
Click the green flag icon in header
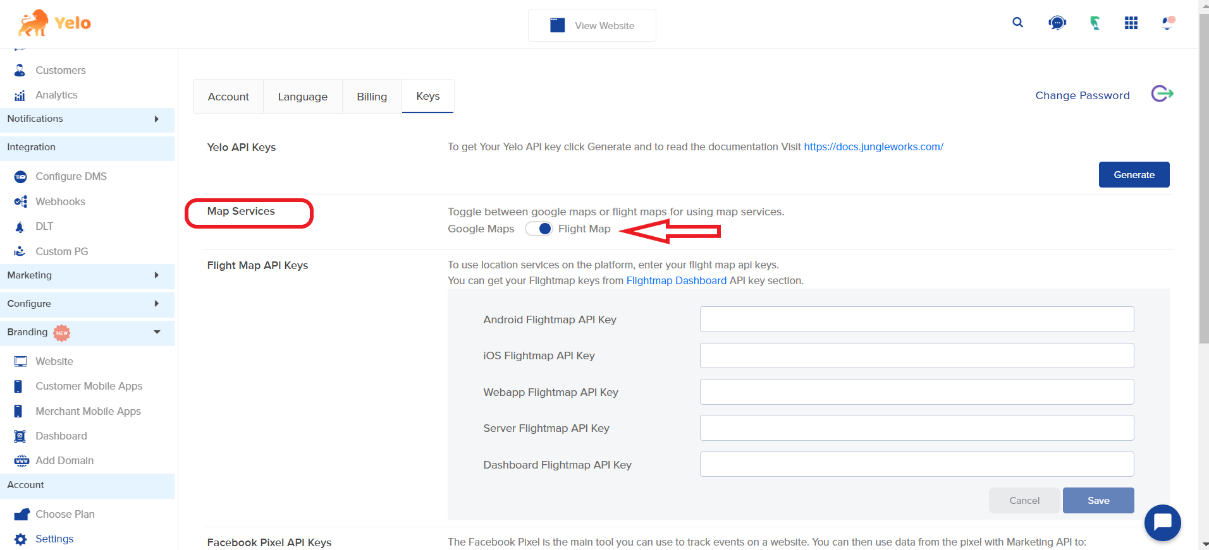[1095, 23]
